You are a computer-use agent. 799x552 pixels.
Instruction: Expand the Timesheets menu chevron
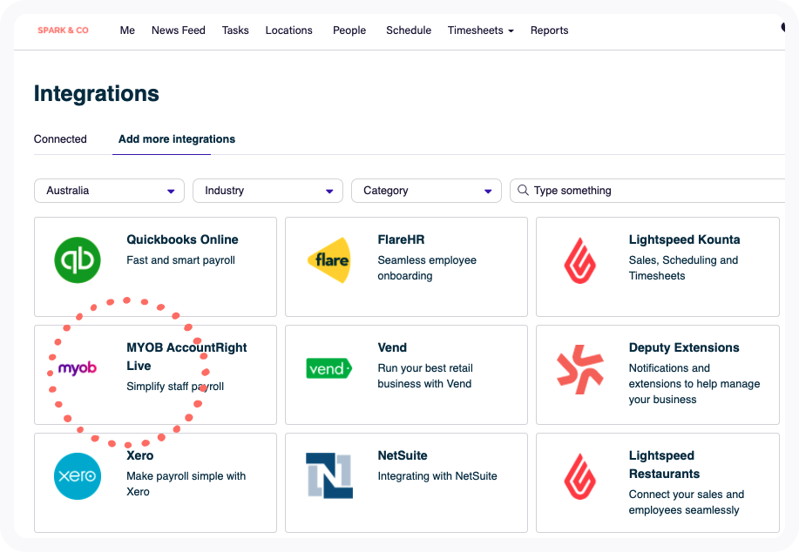[511, 30]
